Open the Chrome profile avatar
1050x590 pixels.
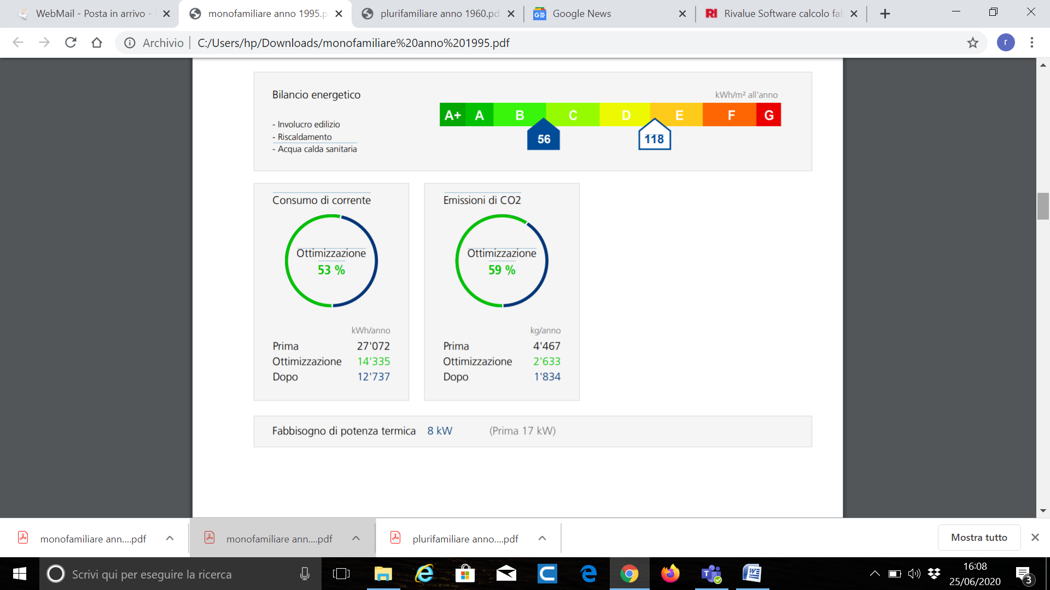pyautogui.click(x=1005, y=43)
